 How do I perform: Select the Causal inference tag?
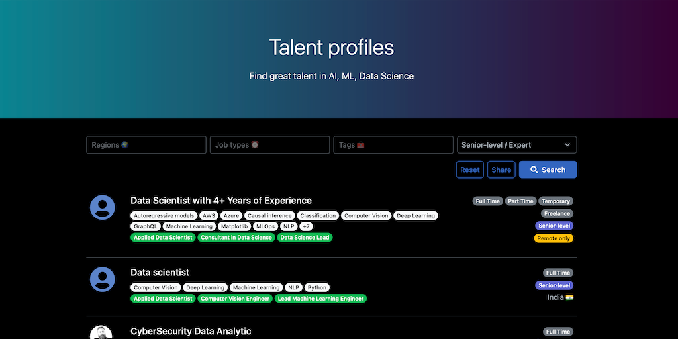click(269, 216)
